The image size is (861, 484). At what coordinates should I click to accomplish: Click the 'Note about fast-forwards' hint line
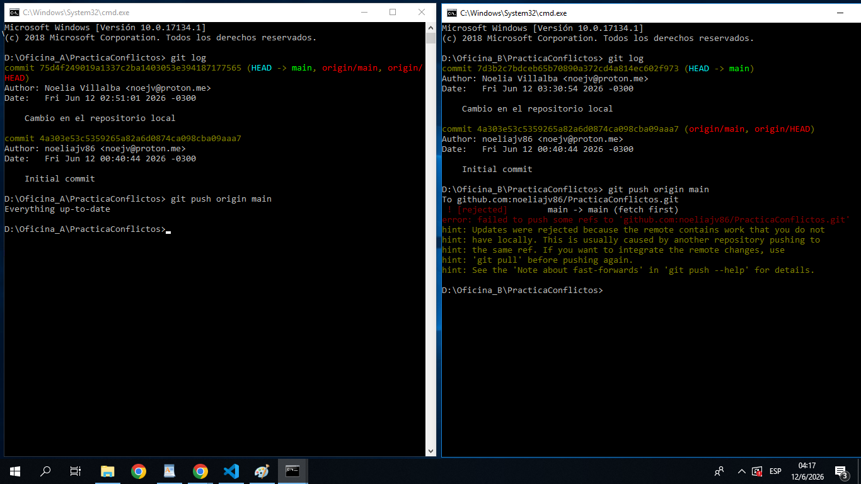[628, 270]
